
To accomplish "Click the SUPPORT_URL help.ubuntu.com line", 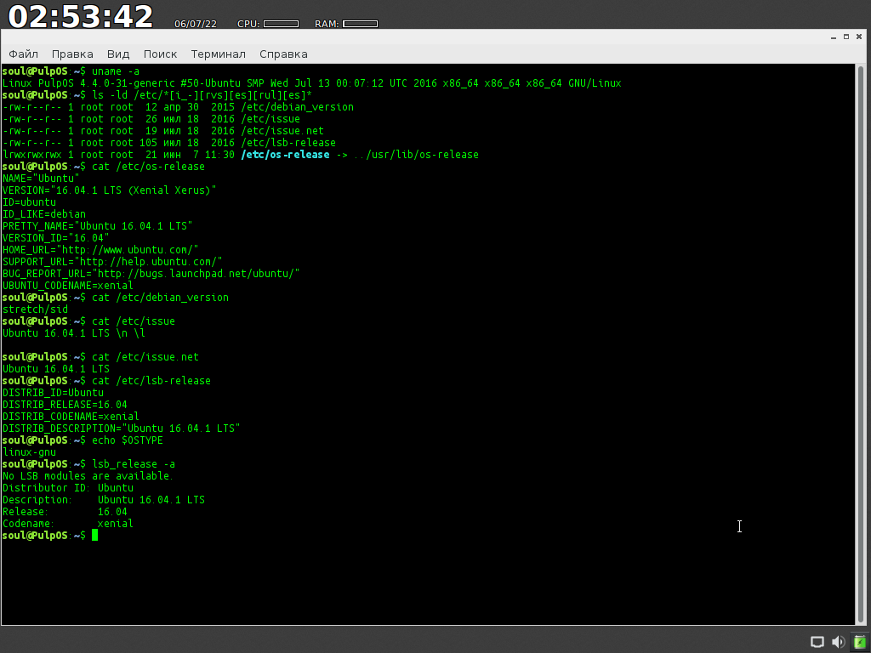I will coord(112,262).
